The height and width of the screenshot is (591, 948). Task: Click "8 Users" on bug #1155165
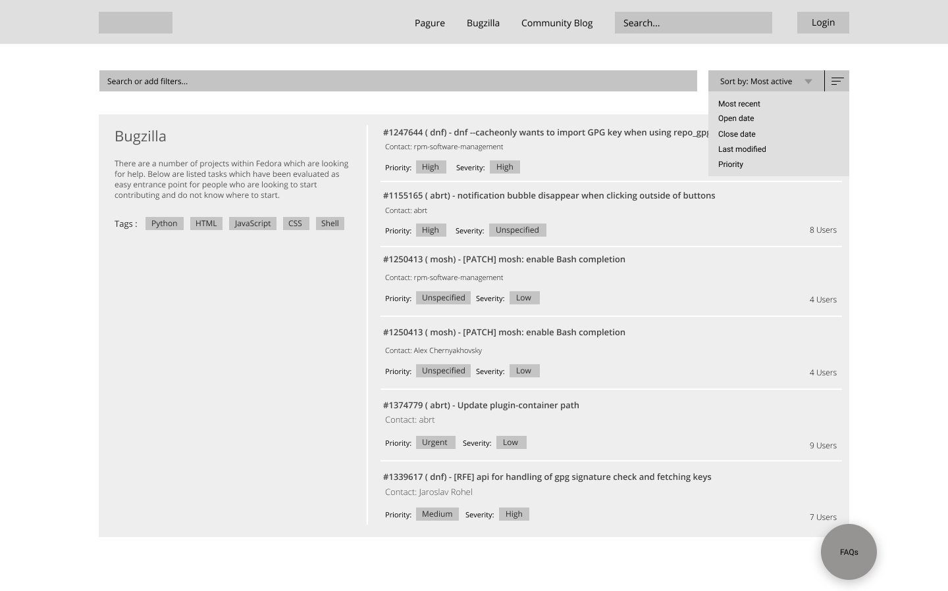point(823,230)
